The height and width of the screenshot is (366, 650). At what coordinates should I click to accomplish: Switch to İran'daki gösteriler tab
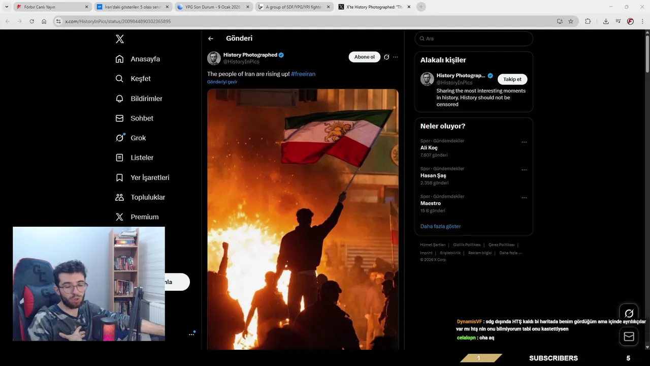[x=133, y=7]
